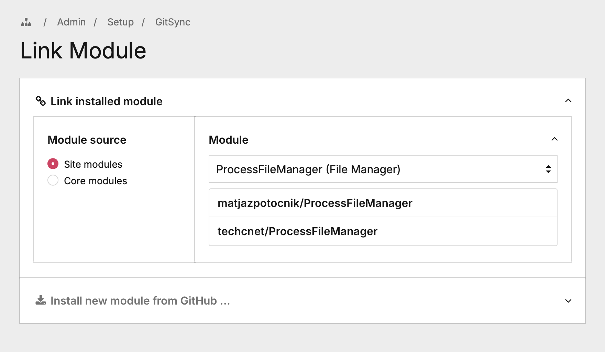This screenshot has width=605, height=352.
Task: Click the Module field heading
Action: click(x=228, y=140)
